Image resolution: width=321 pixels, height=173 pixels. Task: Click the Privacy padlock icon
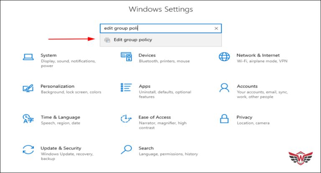click(224, 119)
